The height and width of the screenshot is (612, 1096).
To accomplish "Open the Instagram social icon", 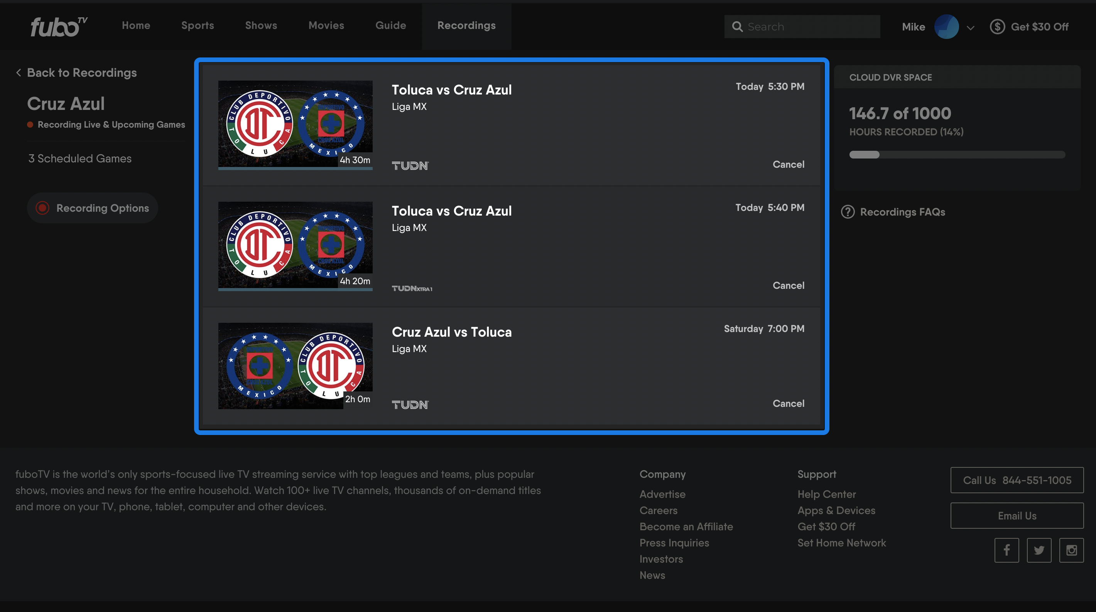I will pos(1071,550).
